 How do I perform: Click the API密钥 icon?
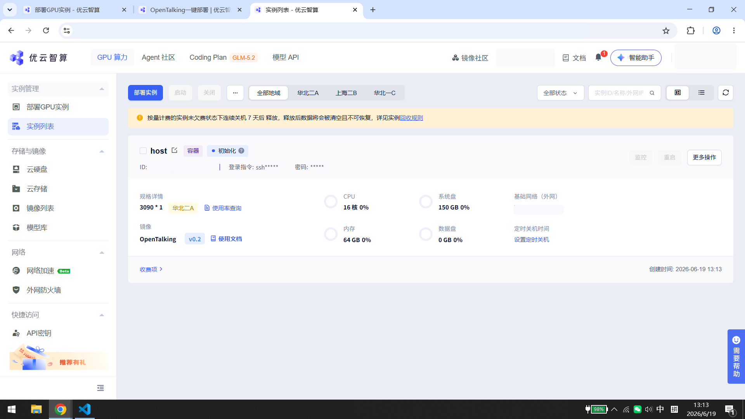click(x=16, y=333)
